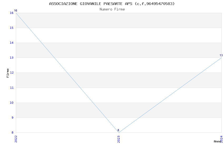Viewport: 224px width, 144px height.
Task: Click the data label 16 above the 2022 point
Action: [16, 10]
